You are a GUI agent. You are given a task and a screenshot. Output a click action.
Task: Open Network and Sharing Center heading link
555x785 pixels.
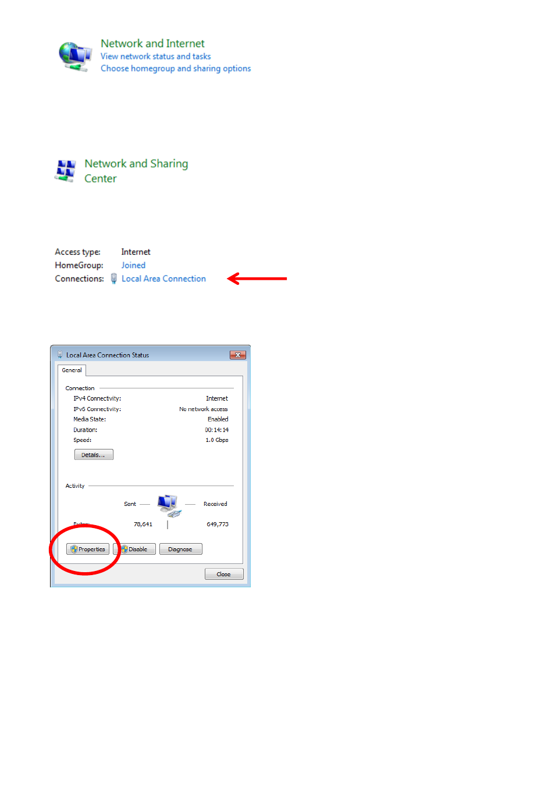tap(136, 171)
